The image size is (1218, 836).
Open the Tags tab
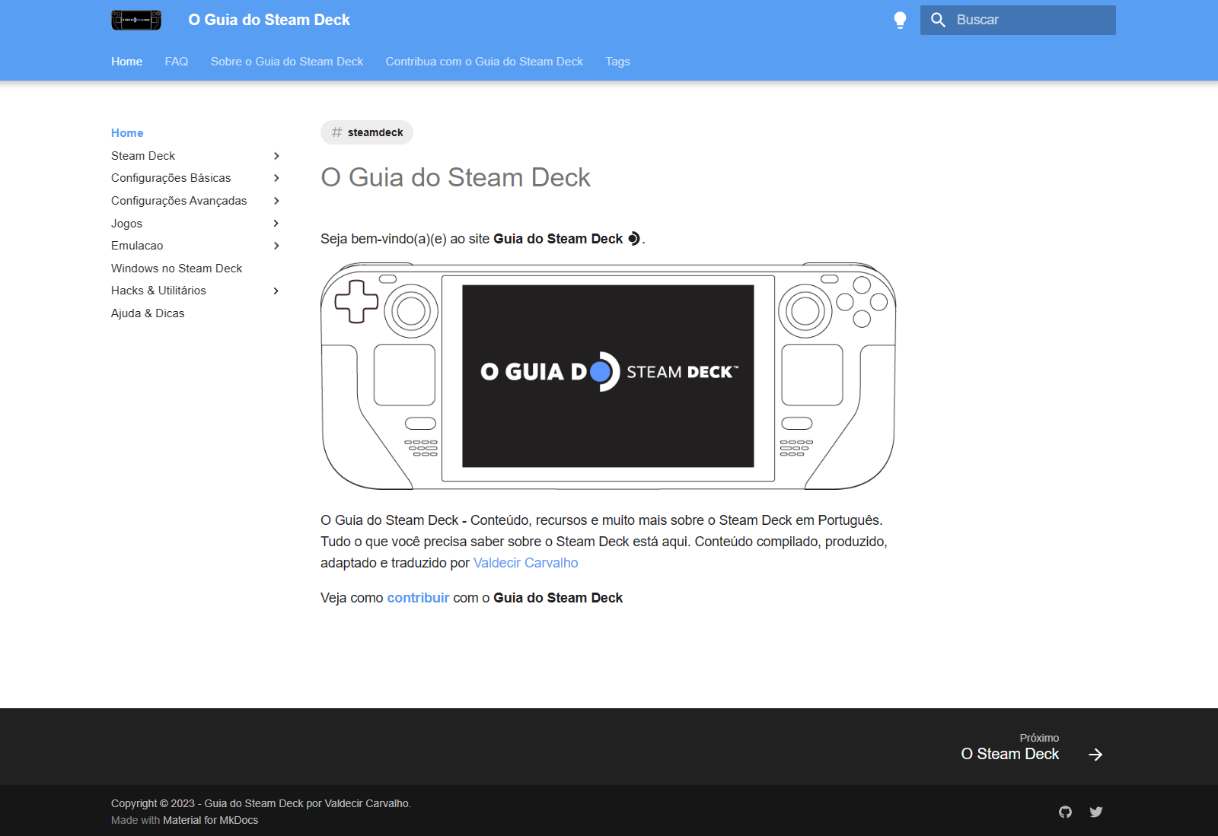click(x=617, y=62)
